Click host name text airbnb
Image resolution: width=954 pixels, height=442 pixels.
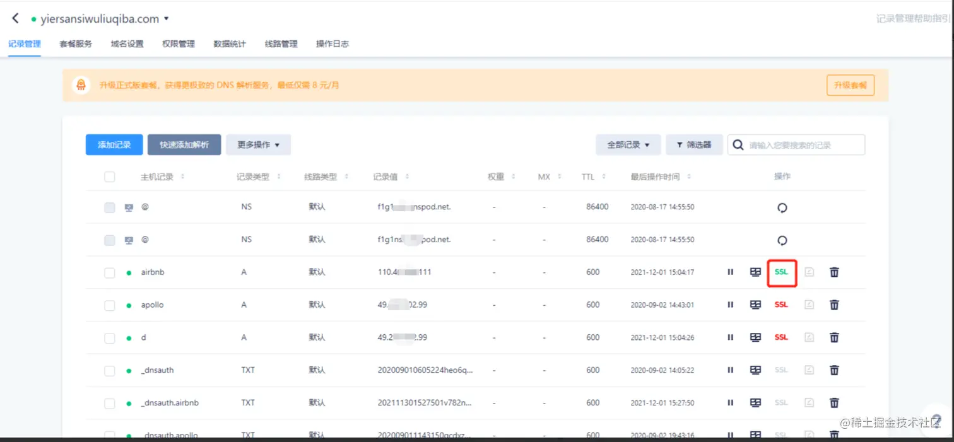tap(153, 272)
